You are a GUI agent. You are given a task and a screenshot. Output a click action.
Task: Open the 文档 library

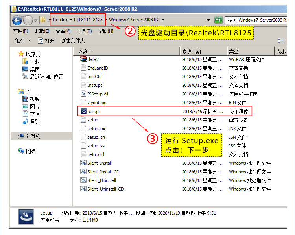31,114
